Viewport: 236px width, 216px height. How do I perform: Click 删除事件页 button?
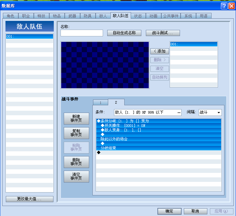click(76, 162)
